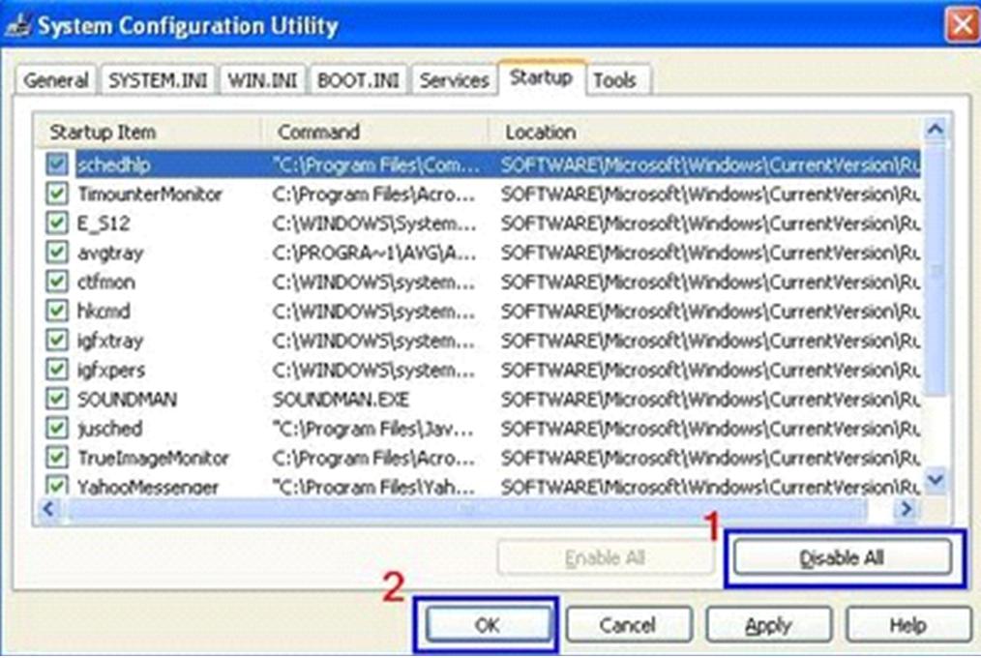The height and width of the screenshot is (658, 981).
Task: Click E_S12's C:\WINDOWS\System command cell
Action: (374, 224)
